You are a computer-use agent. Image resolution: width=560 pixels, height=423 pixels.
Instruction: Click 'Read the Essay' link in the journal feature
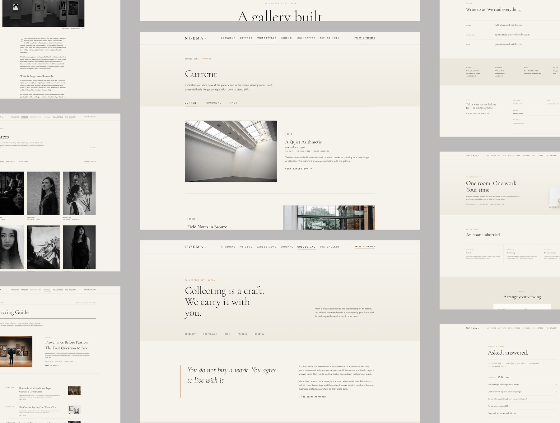[52, 365]
